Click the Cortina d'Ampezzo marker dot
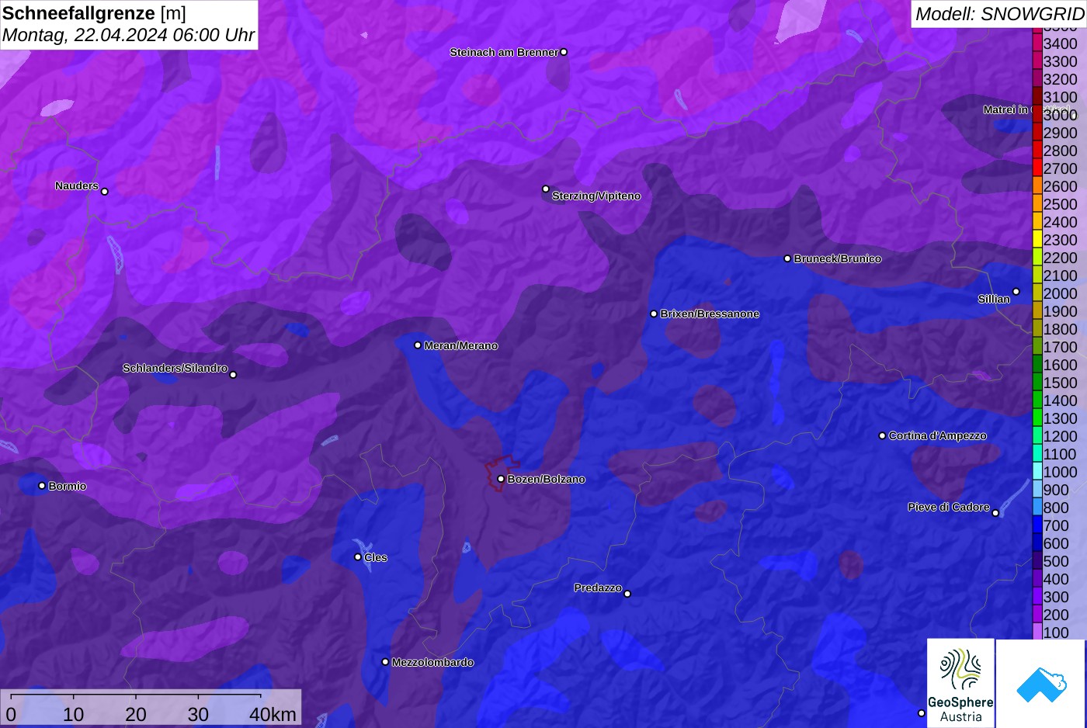The image size is (1087, 728). [x=882, y=435]
